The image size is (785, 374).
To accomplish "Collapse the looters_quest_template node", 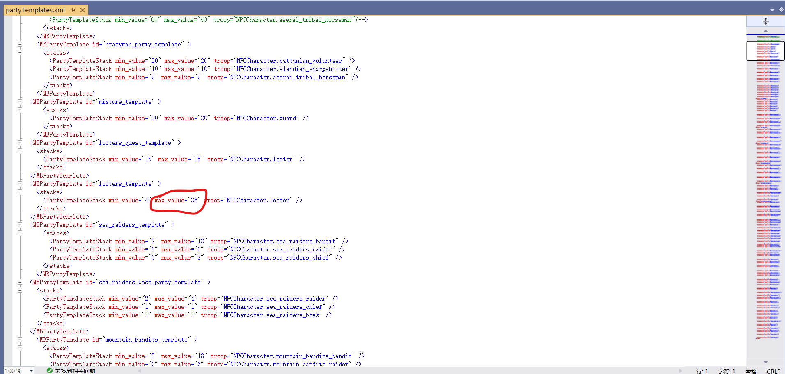I will coord(20,143).
